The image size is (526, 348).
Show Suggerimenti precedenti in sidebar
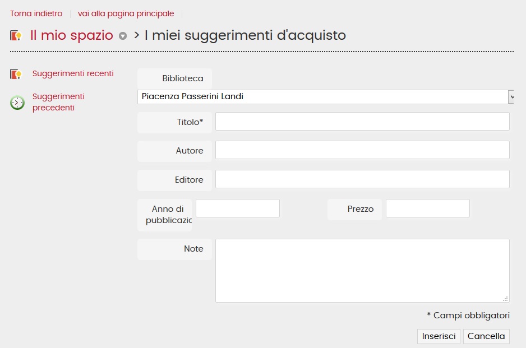pos(58,102)
